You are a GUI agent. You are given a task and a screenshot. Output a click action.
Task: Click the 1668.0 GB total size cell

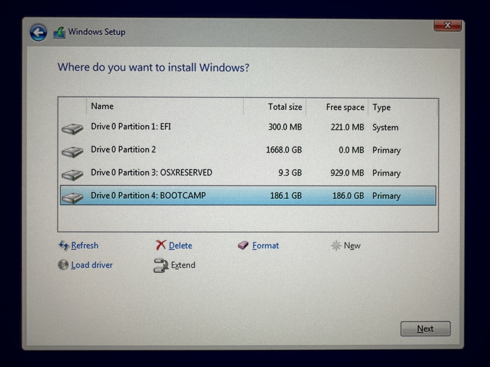pos(284,150)
